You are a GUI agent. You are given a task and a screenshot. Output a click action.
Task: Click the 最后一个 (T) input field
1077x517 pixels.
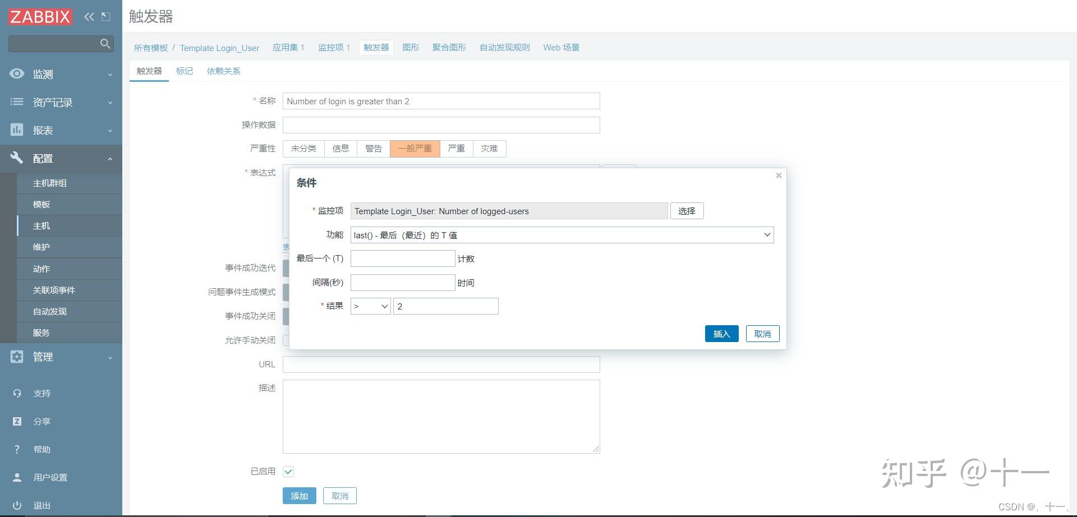(403, 258)
